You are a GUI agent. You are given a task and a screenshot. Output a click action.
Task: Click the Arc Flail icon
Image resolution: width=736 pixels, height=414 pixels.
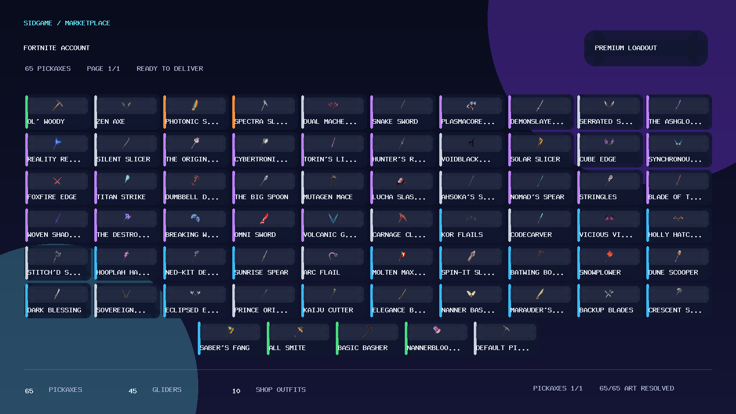[x=333, y=256]
